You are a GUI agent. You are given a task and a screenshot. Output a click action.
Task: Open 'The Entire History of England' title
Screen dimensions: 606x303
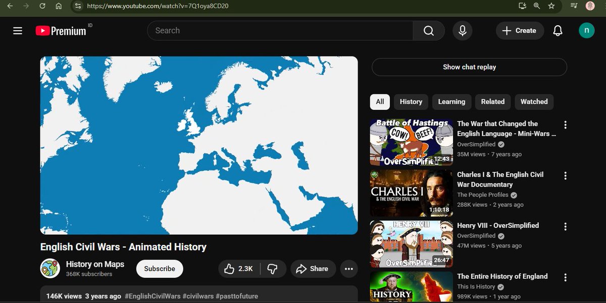502,276
